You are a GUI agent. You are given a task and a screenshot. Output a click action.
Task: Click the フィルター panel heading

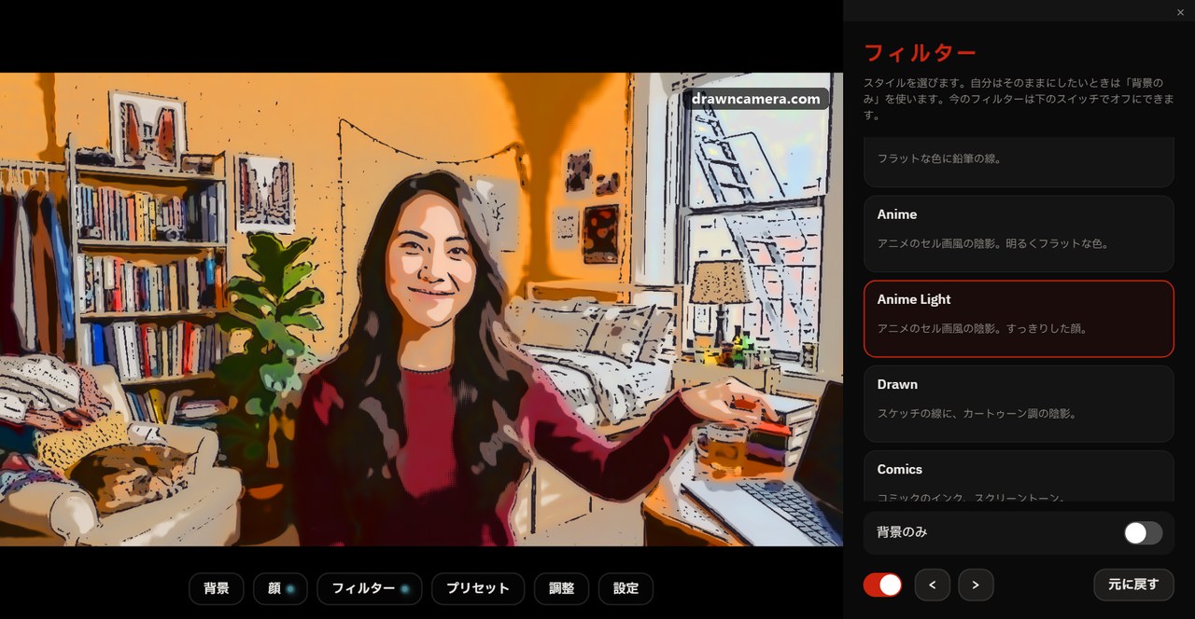click(920, 52)
